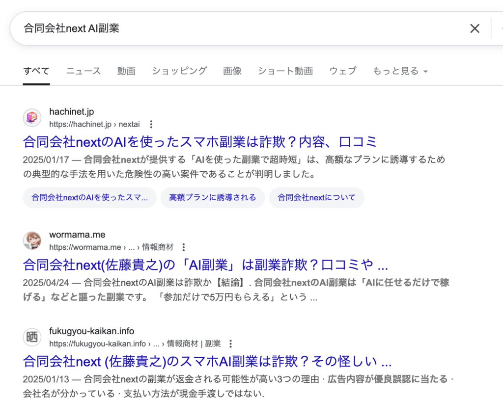
Task: Open the ショート動画 tab
Action: pyautogui.click(x=285, y=71)
